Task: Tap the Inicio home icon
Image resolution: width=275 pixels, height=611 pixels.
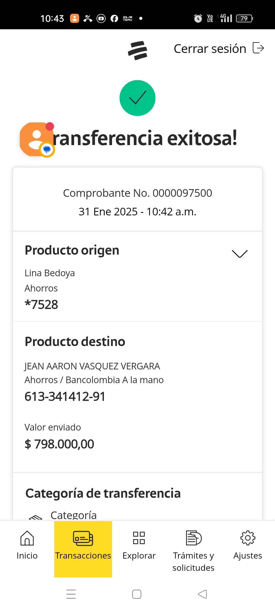Action: pos(27,538)
